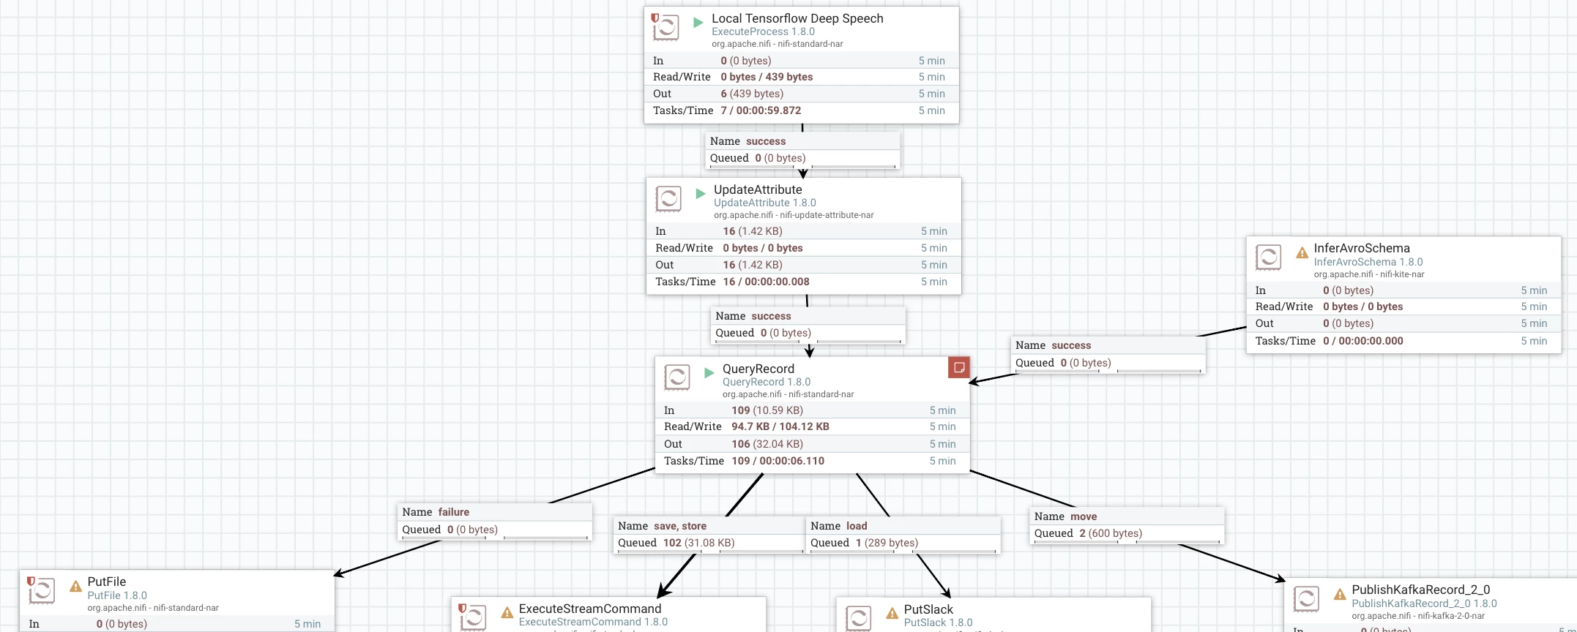The image size is (1577, 632).
Task: Click the PublishKafkaRecord_2_0 processor icon
Action: (1307, 598)
